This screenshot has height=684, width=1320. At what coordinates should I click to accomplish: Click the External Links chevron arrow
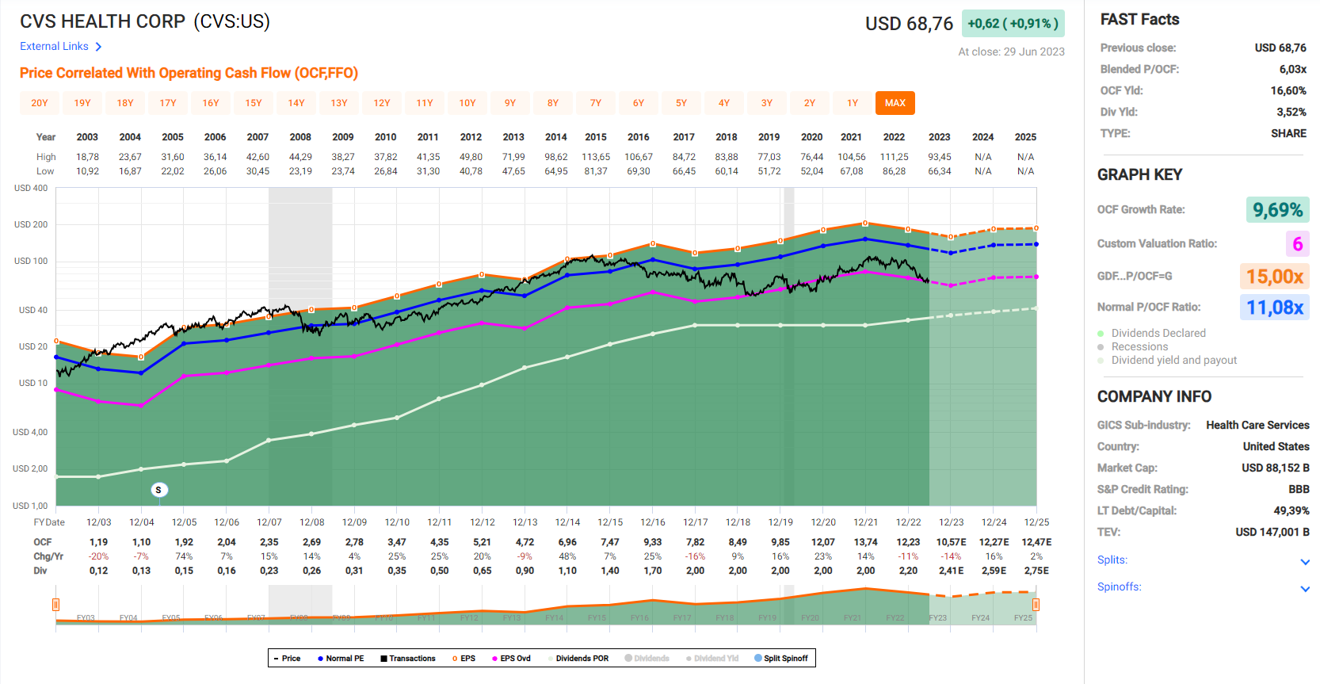click(x=98, y=47)
